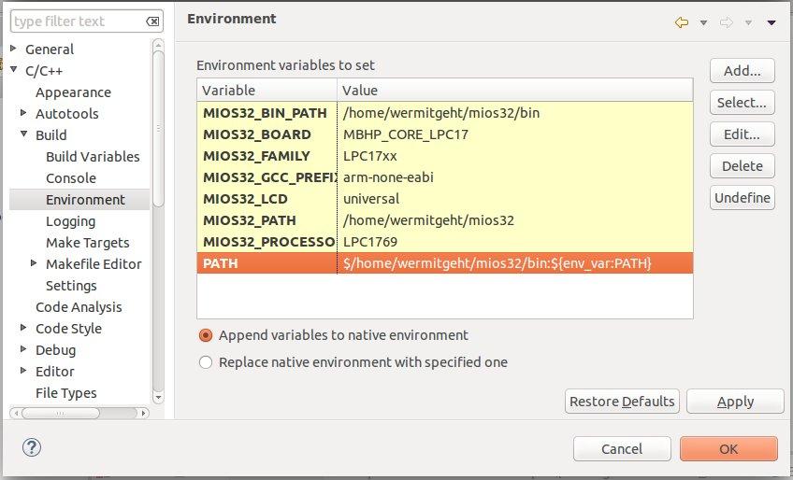This screenshot has height=480, width=793.
Task: Click the Apply button
Action: tap(735, 402)
